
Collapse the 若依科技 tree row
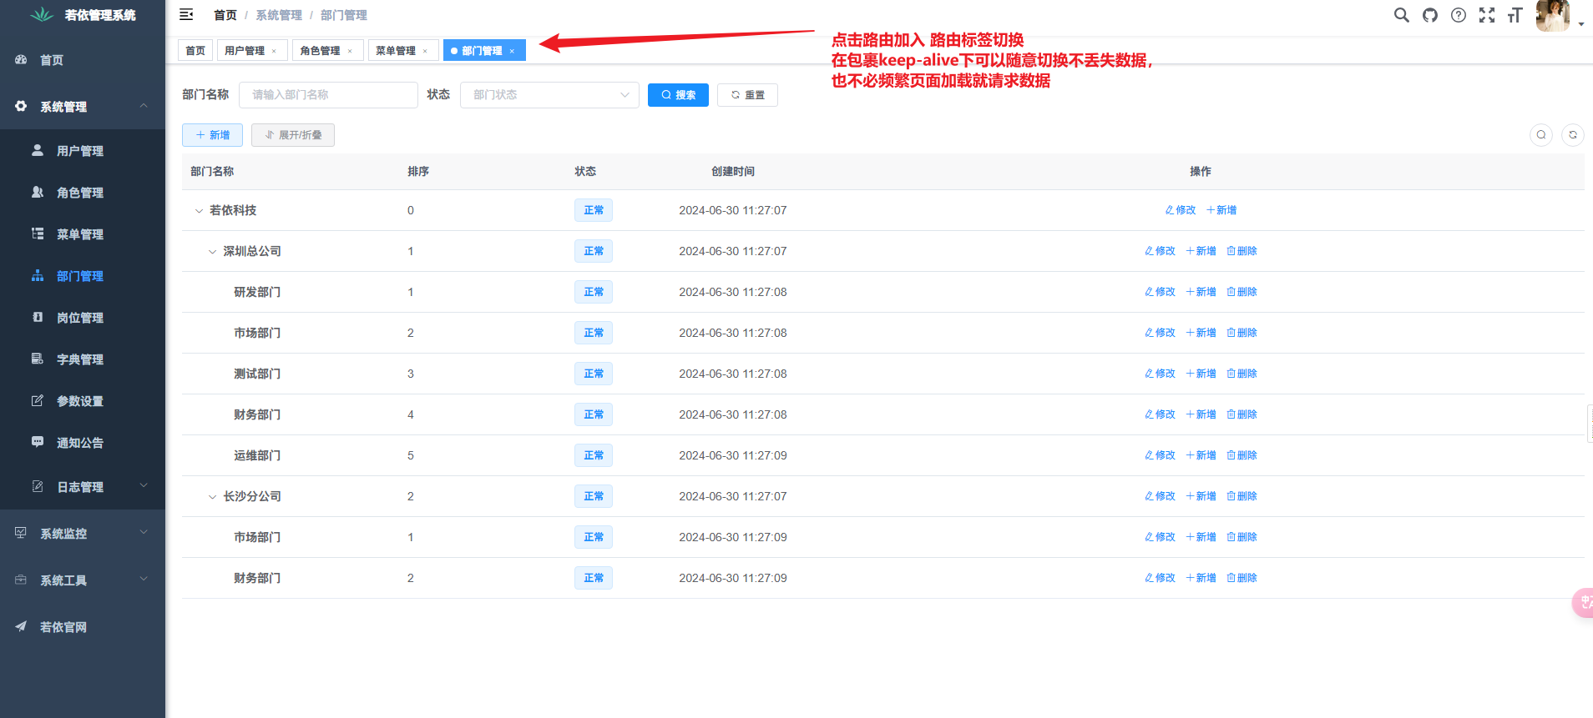199,211
